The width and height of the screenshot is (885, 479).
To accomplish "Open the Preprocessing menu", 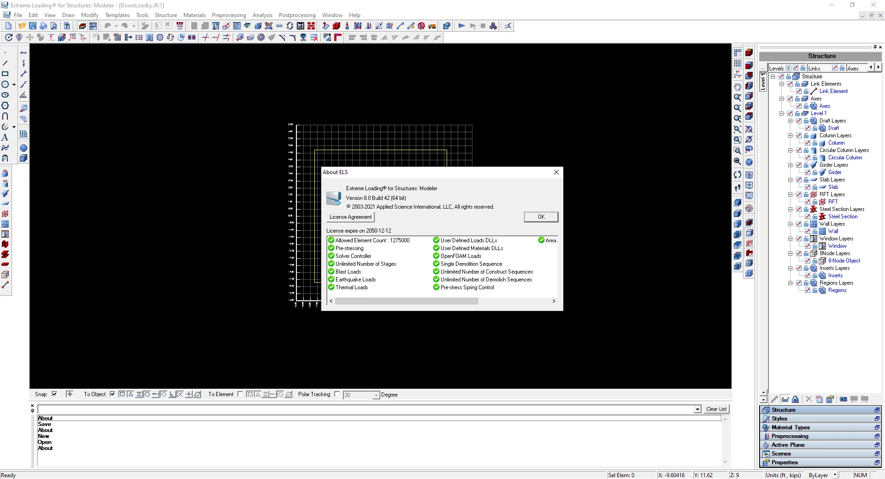I will tap(229, 15).
